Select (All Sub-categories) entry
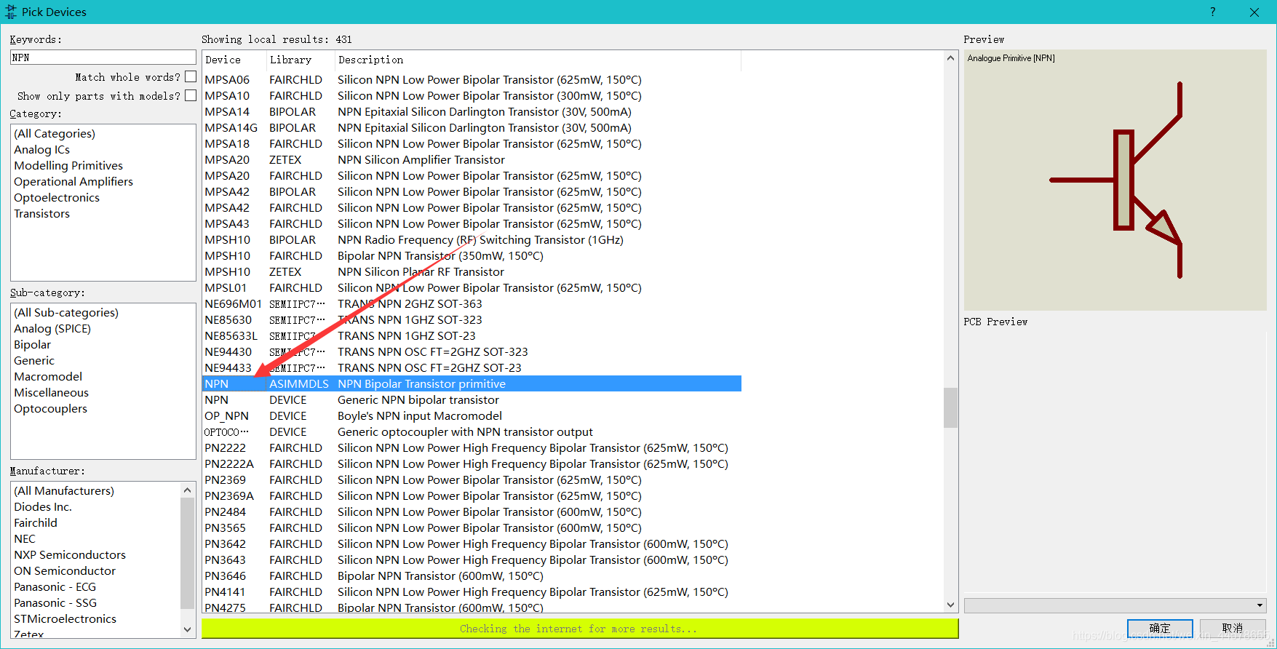This screenshot has height=649, width=1277. [66, 312]
